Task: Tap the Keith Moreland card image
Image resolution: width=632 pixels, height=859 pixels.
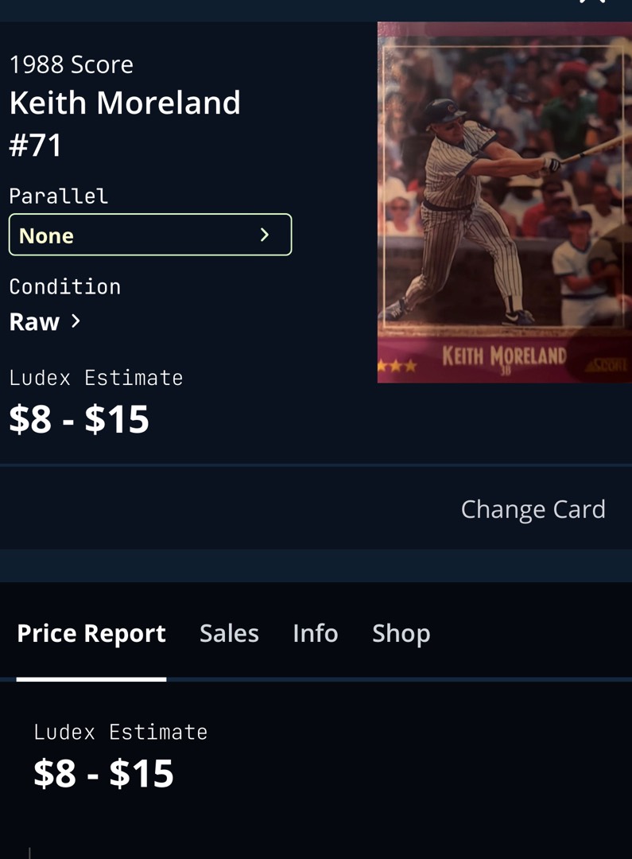Action: click(504, 202)
